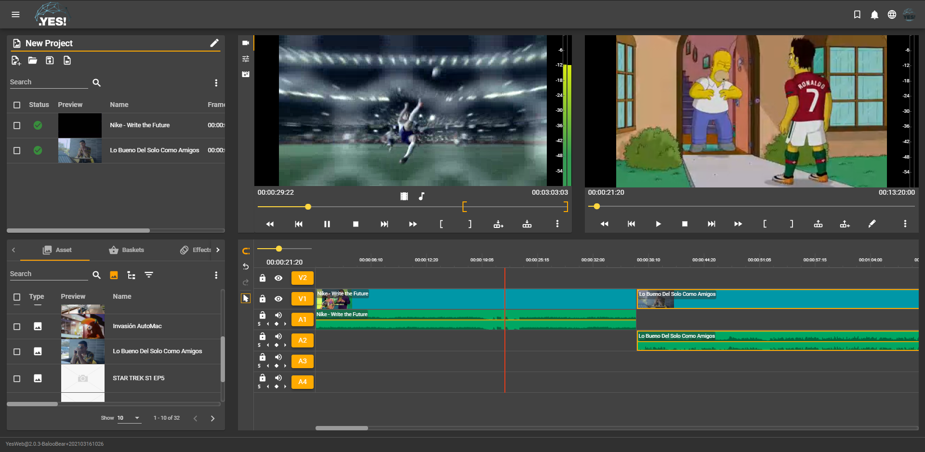Viewport: 925px width, 452px height.
Task: Select the A4 track label
Action: [x=303, y=382]
